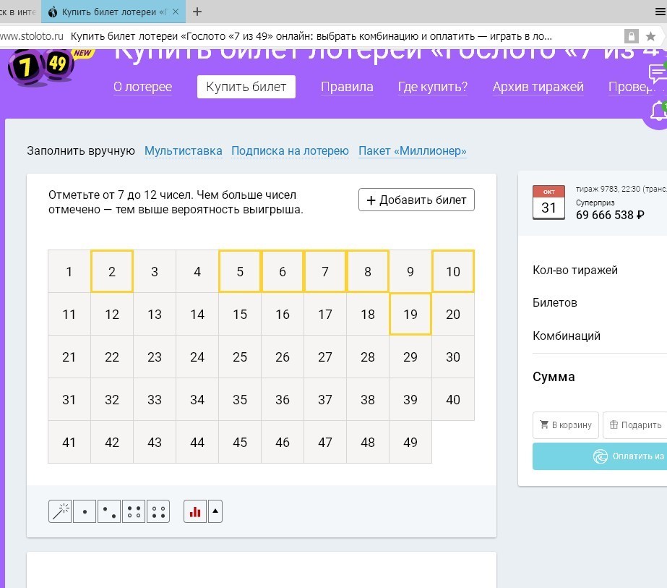
Task: Mark number 22 in the grid
Action: 112,357
